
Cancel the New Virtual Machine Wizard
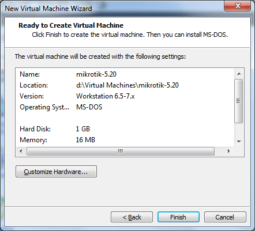tap(225, 217)
